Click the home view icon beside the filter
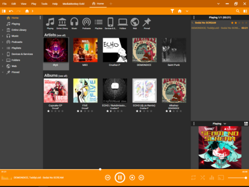The width and height of the screenshot is (249, 187). click(180, 11)
